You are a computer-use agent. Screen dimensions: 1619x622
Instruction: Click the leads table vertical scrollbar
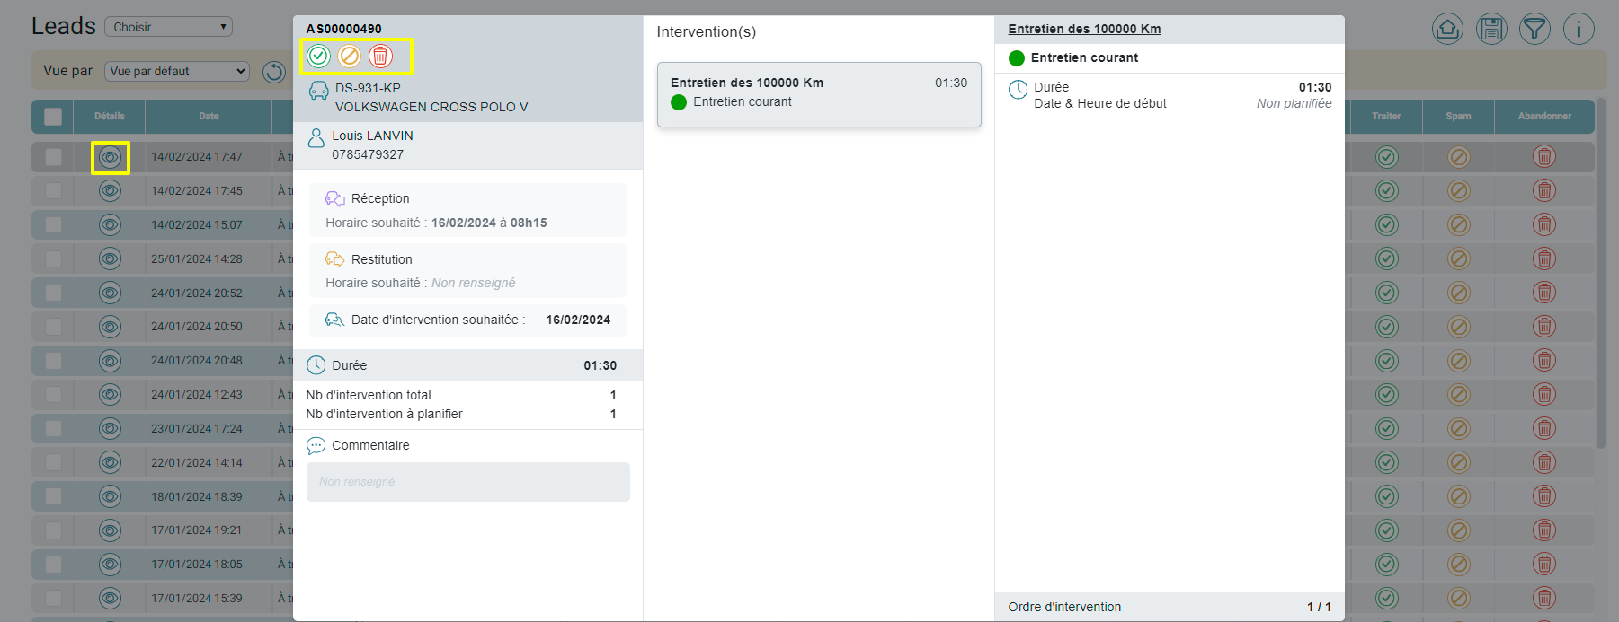coord(1601,274)
